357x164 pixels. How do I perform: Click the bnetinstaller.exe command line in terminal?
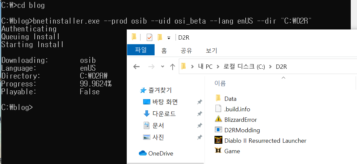tap(156, 21)
